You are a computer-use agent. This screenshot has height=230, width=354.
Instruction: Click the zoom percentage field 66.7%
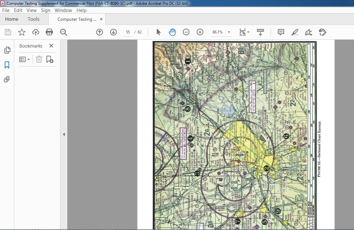tap(217, 32)
